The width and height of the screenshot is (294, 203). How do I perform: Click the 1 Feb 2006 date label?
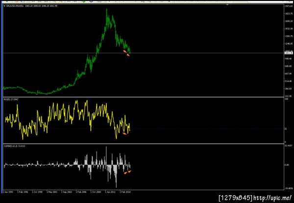[81, 192]
